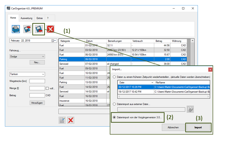Open the date picker dropdown for February 22
Viewport: 248px width, 155px height.
54,41
